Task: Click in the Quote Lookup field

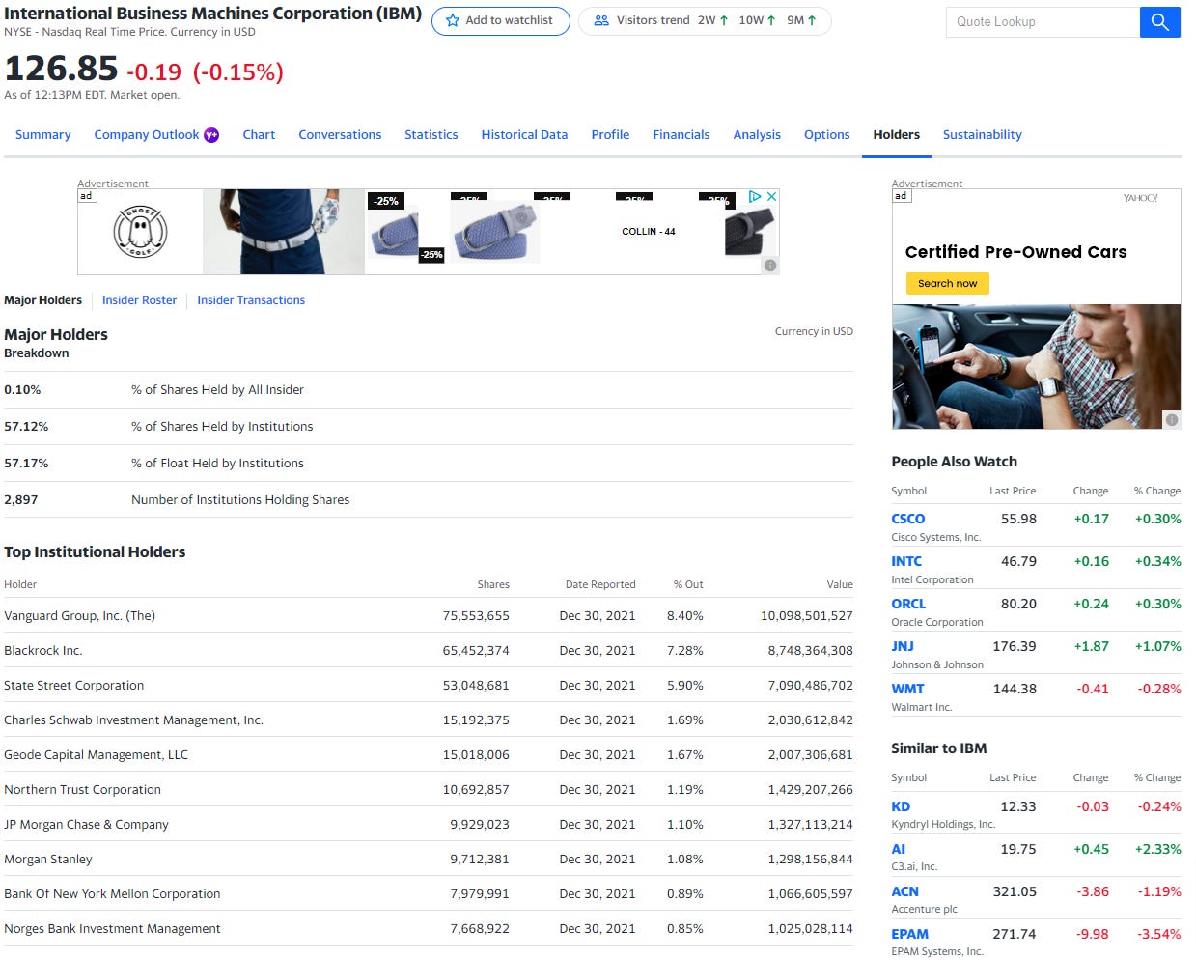Action: (x=1043, y=21)
